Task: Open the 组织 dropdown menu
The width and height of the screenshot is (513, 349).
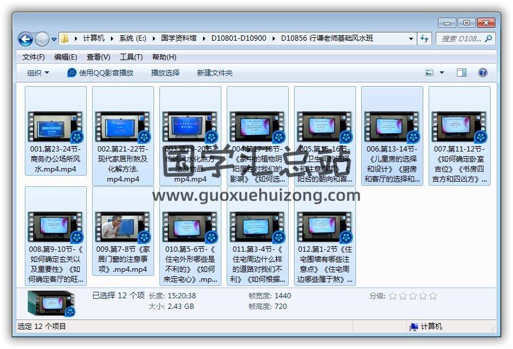Action: (x=38, y=73)
